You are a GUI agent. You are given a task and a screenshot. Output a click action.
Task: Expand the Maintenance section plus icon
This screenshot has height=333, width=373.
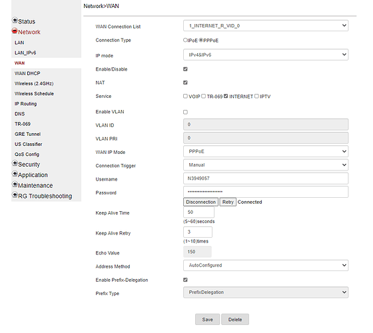coord(15,184)
